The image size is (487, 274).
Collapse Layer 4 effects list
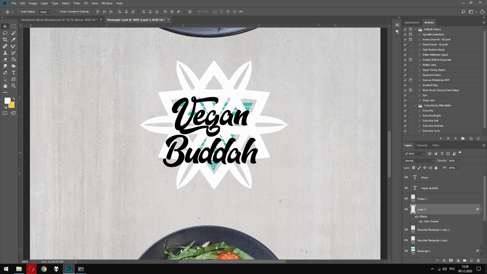click(x=482, y=209)
